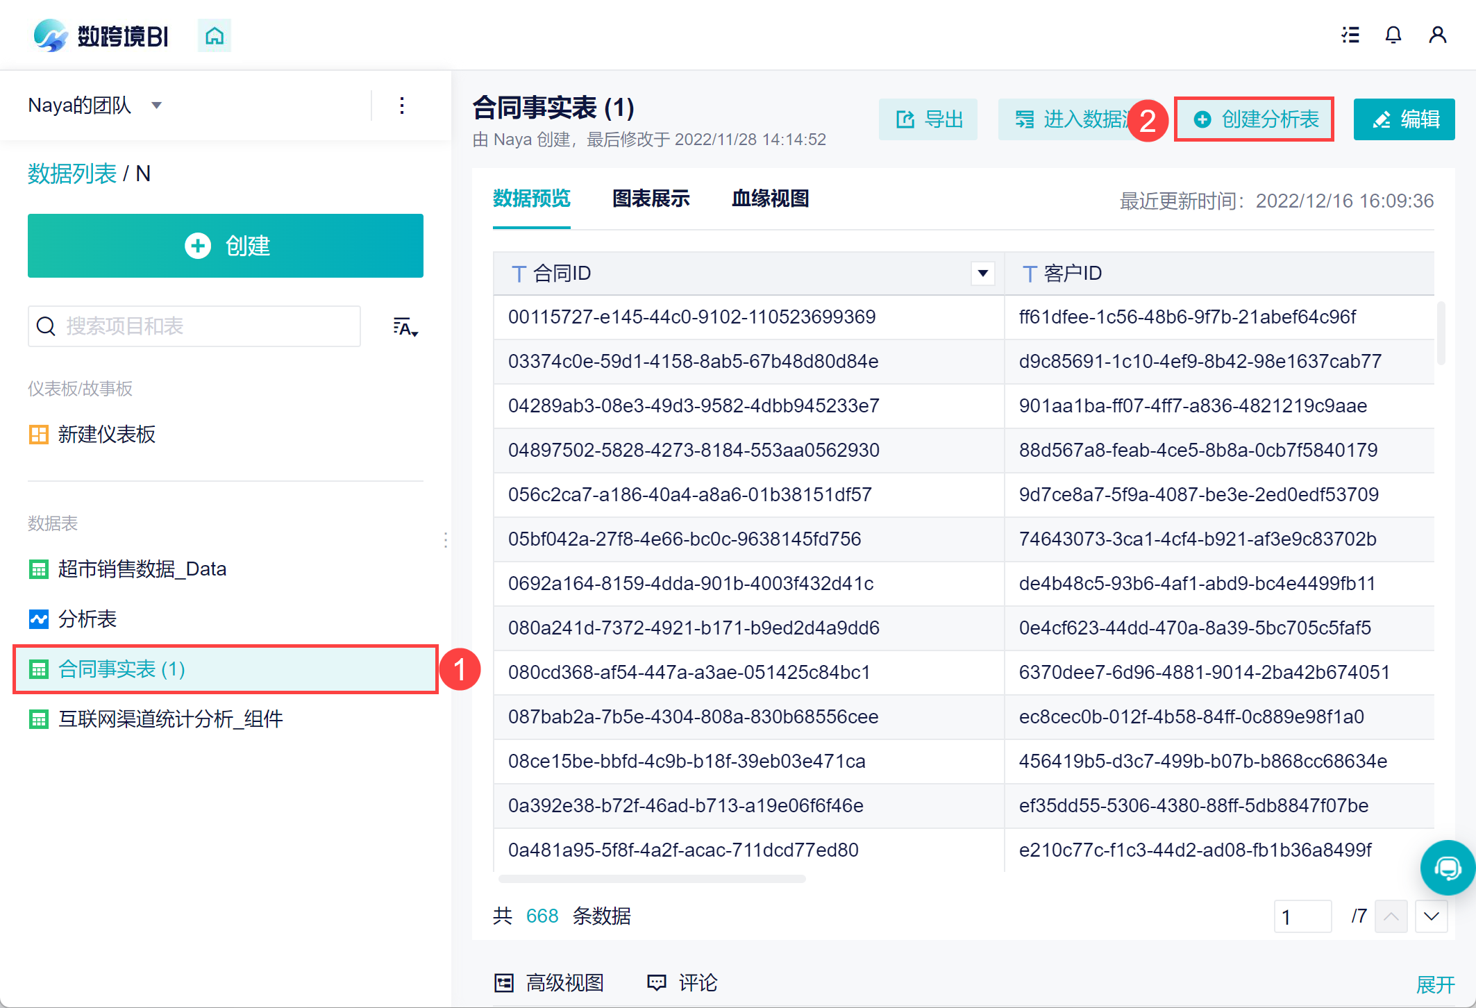1476x1008 pixels.
Task: Open the task list icon
Action: click(x=1350, y=35)
